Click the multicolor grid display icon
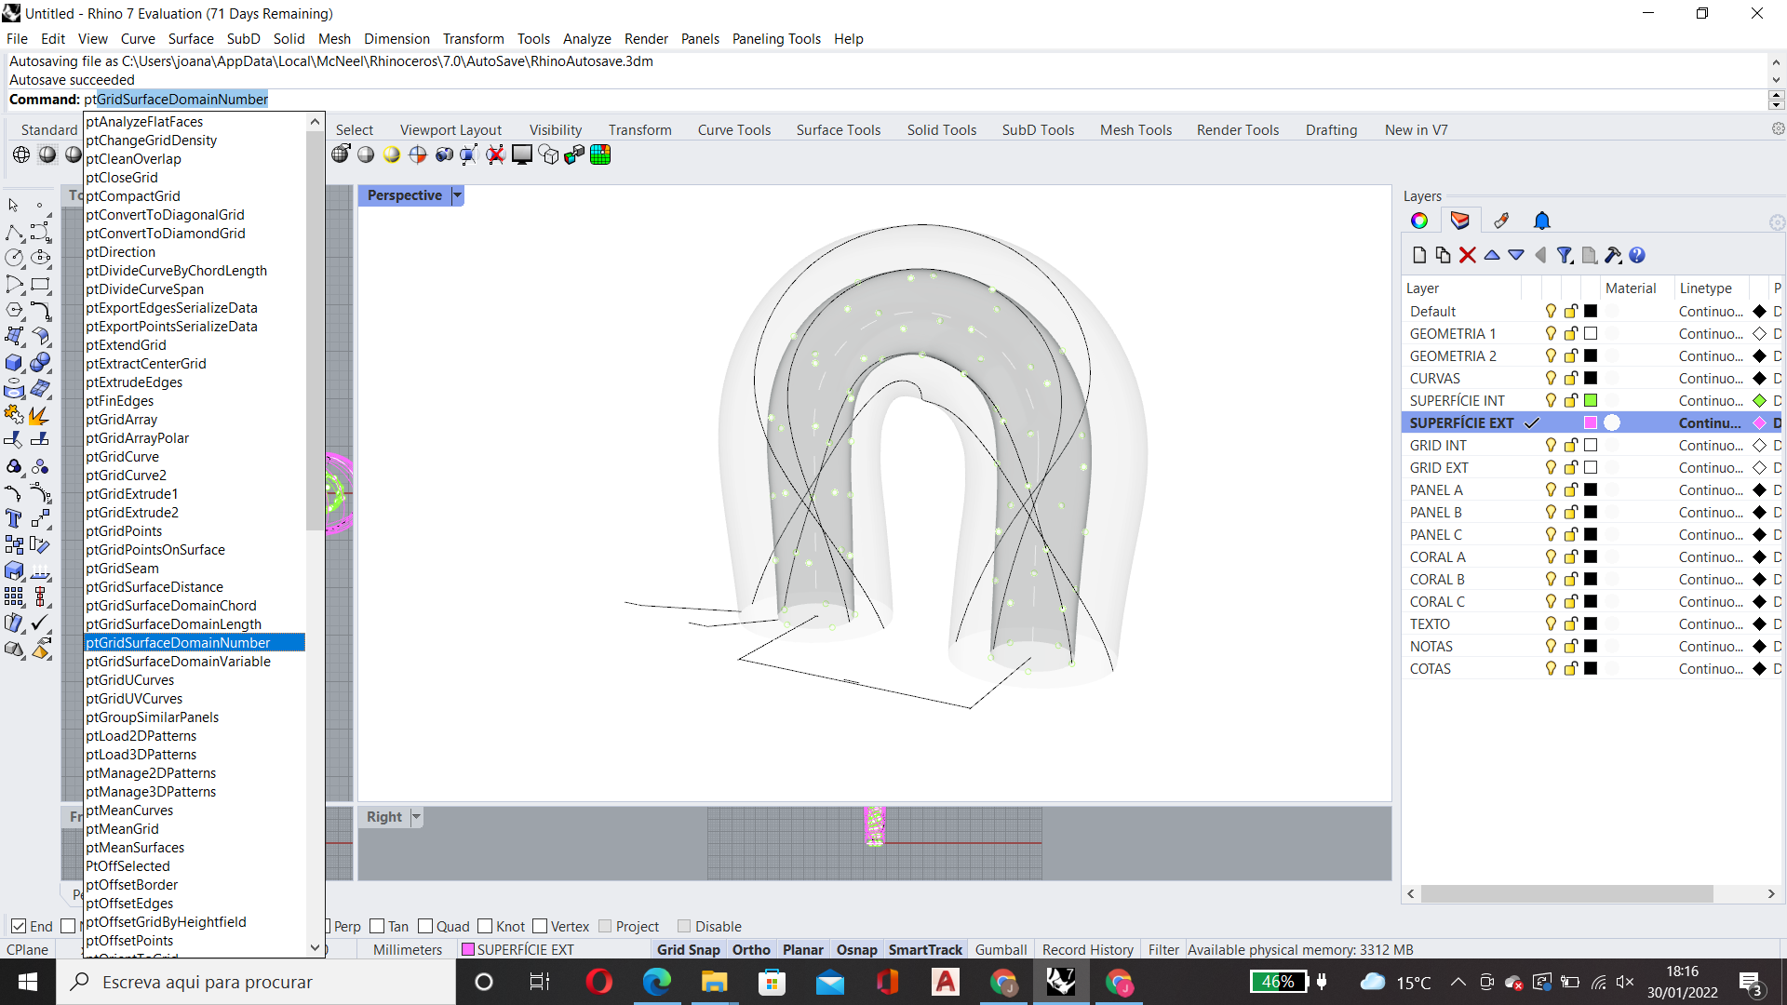 coord(600,154)
